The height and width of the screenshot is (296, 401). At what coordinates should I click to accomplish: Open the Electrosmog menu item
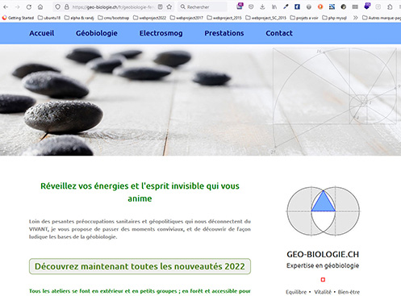pos(161,33)
